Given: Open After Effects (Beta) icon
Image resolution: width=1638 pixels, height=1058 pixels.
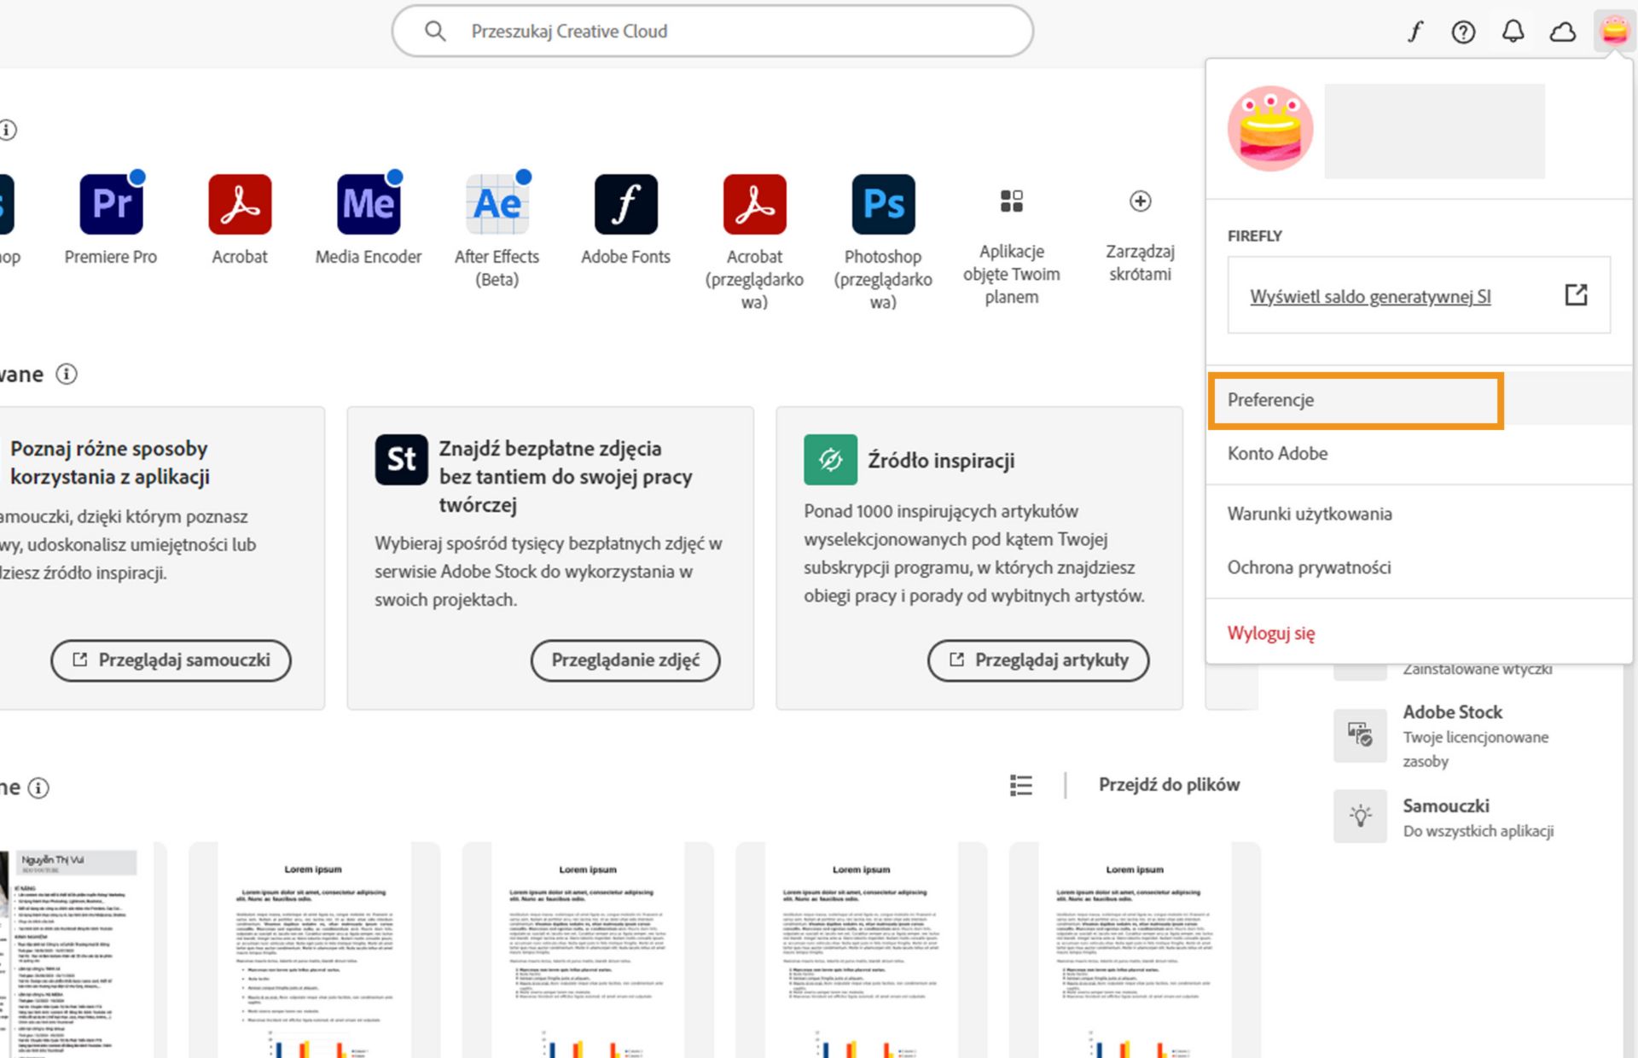Looking at the screenshot, I should pos(497,205).
